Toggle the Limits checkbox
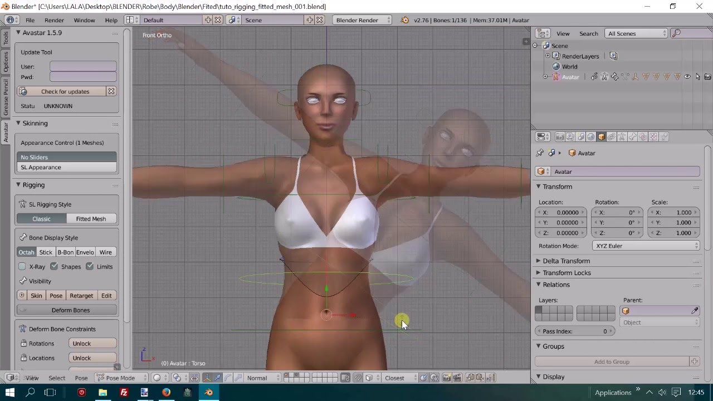713x401 pixels. (x=90, y=267)
